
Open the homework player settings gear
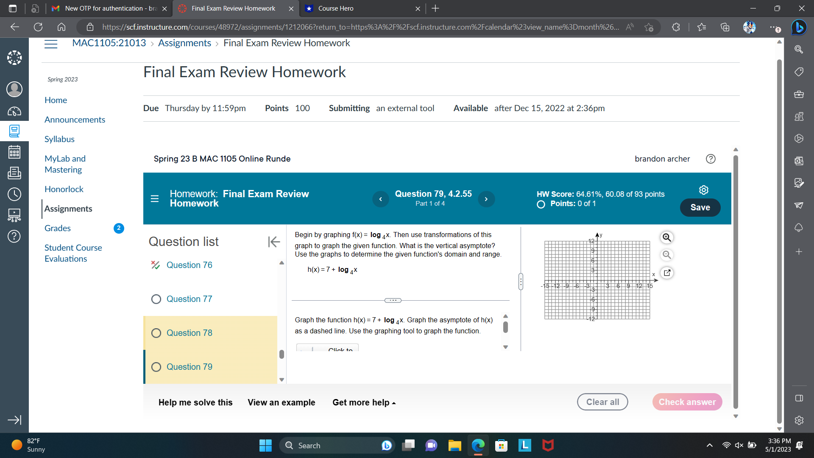(703, 190)
